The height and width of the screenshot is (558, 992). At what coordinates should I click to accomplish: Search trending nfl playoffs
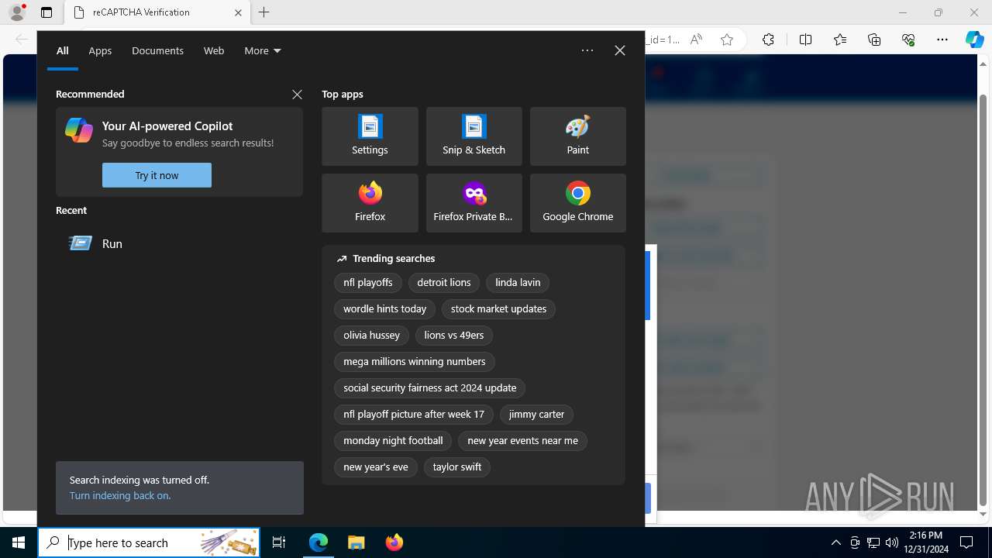pyautogui.click(x=368, y=283)
